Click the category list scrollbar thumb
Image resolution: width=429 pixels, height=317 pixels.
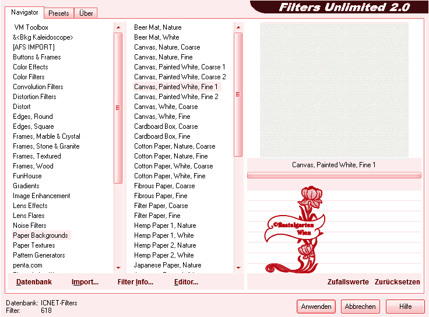point(118,108)
